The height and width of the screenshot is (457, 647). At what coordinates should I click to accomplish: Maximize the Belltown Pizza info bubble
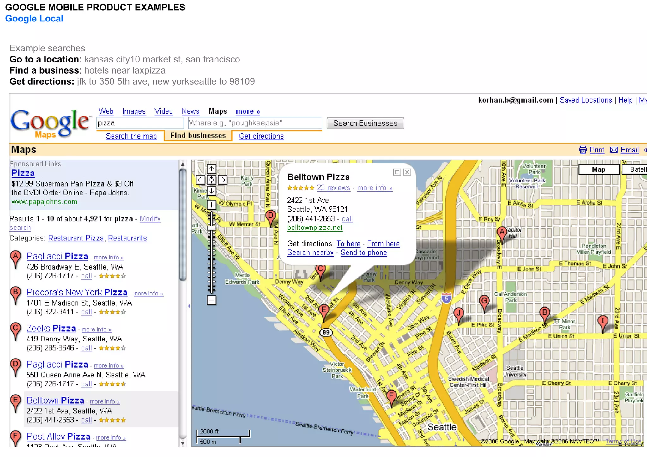(x=397, y=172)
